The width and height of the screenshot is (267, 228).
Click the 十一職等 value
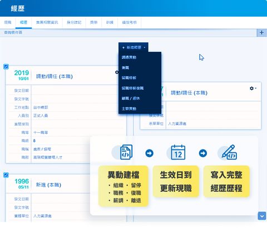41,132
